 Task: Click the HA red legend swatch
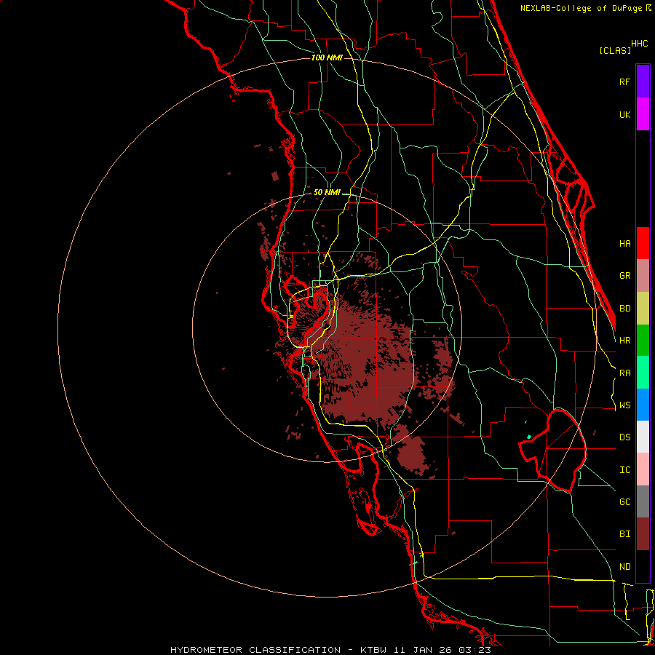click(643, 243)
